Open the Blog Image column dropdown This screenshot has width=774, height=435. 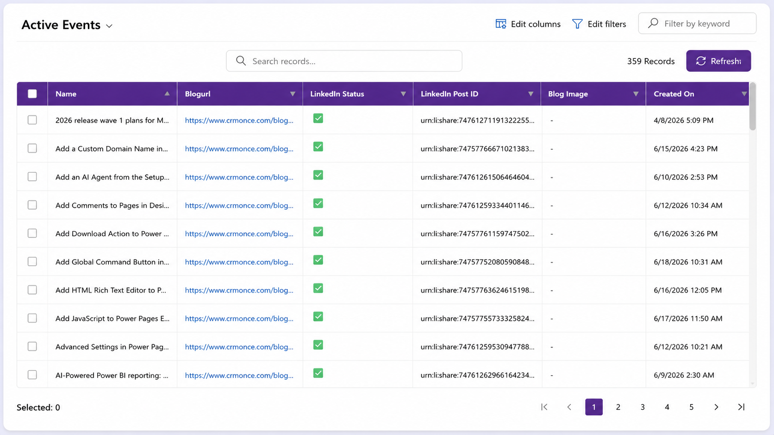point(636,94)
